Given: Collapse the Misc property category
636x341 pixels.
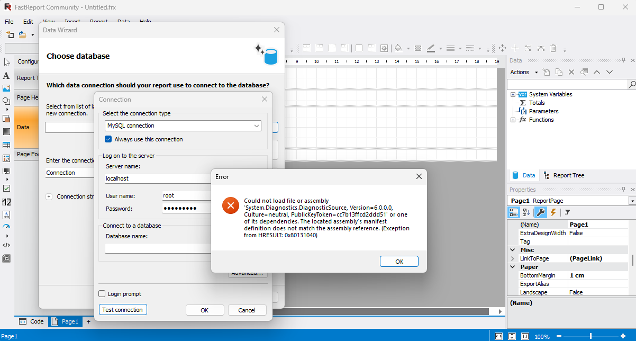Looking at the screenshot, I should 512,250.
